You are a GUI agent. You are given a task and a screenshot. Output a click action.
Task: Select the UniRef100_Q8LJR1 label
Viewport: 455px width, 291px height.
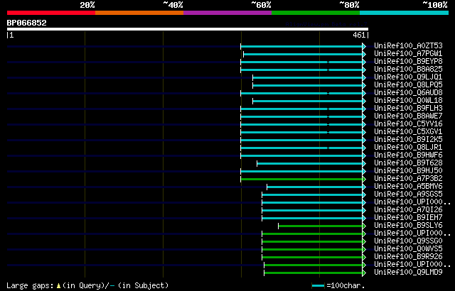408,148
